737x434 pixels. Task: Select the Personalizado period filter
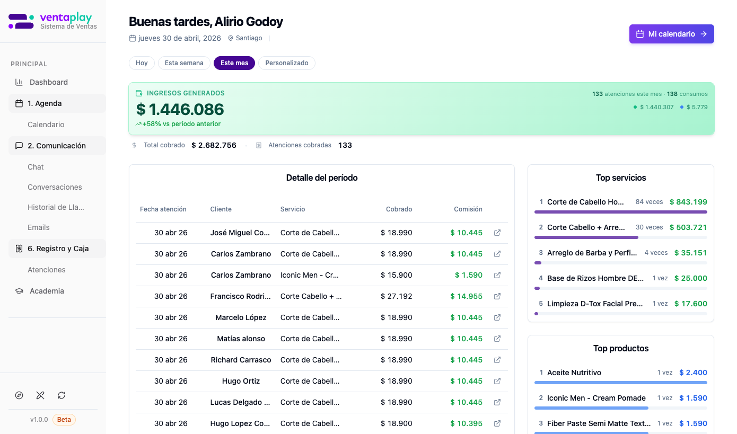287,63
